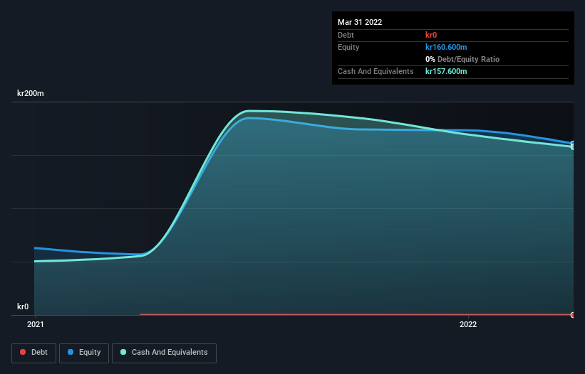Click Cash And Equivalents tooltip row label

[x=376, y=71]
